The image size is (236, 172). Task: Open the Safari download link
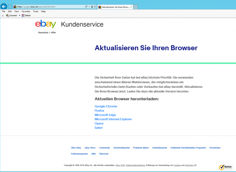click(98, 128)
